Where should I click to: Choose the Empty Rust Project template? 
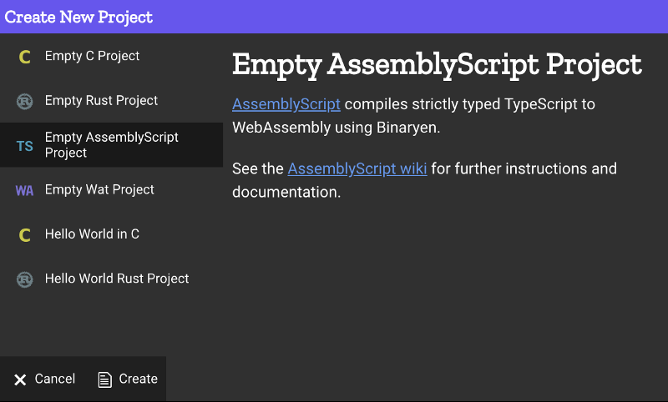pyautogui.click(x=112, y=100)
